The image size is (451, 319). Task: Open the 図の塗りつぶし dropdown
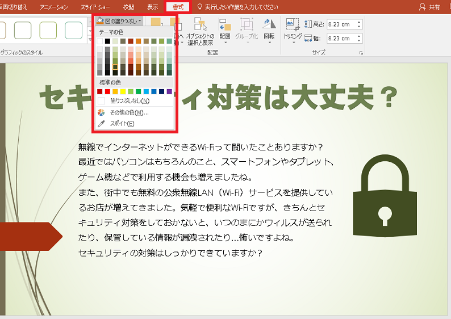(x=119, y=21)
